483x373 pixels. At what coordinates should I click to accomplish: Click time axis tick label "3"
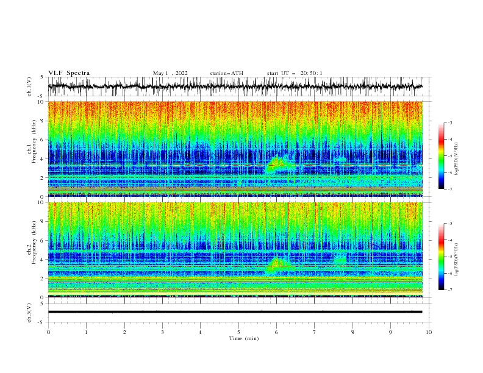162,332
